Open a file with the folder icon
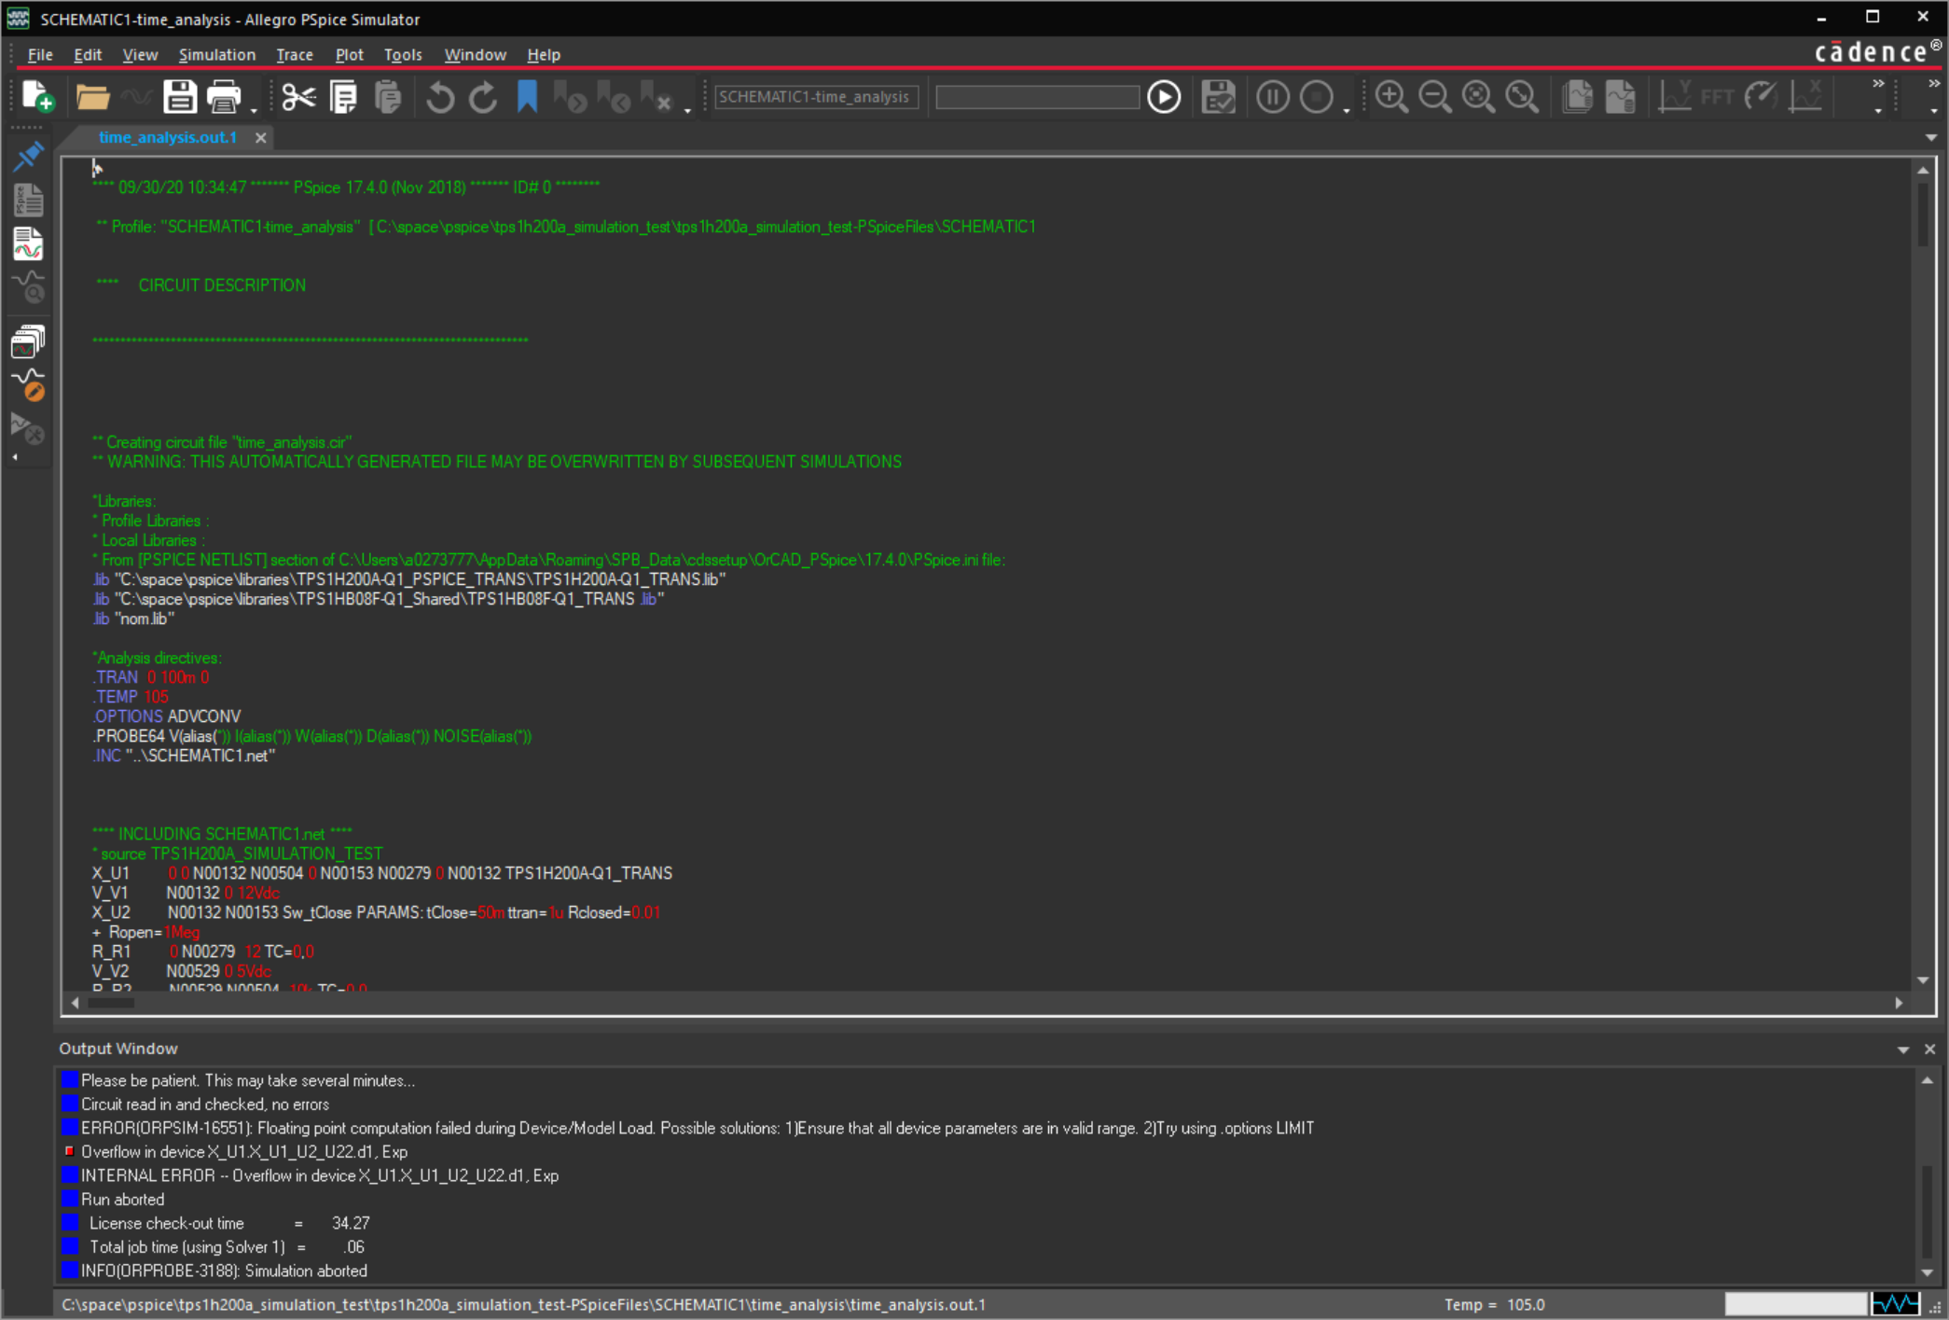Image resolution: width=1949 pixels, height=1320 pixels. coord(92,96)
